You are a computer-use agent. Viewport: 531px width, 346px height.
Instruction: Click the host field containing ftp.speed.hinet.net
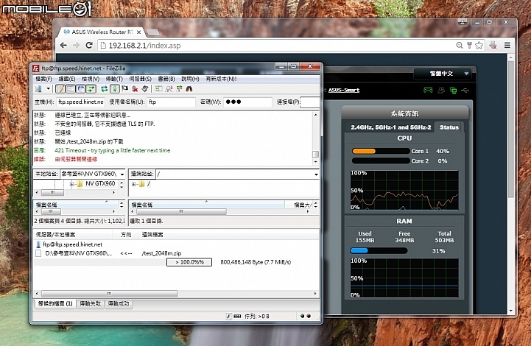tap(80, 102)
